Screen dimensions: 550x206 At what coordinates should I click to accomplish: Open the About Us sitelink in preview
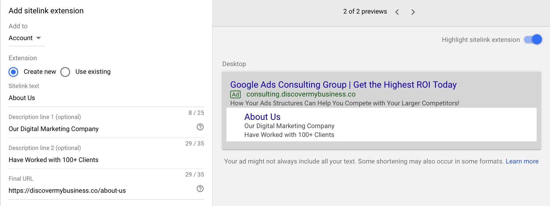263,117
